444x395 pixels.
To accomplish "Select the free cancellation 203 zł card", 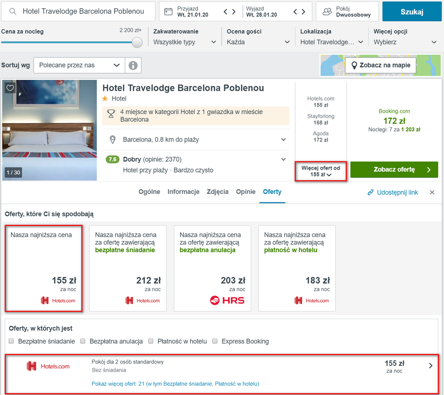I will pos(212,268).
